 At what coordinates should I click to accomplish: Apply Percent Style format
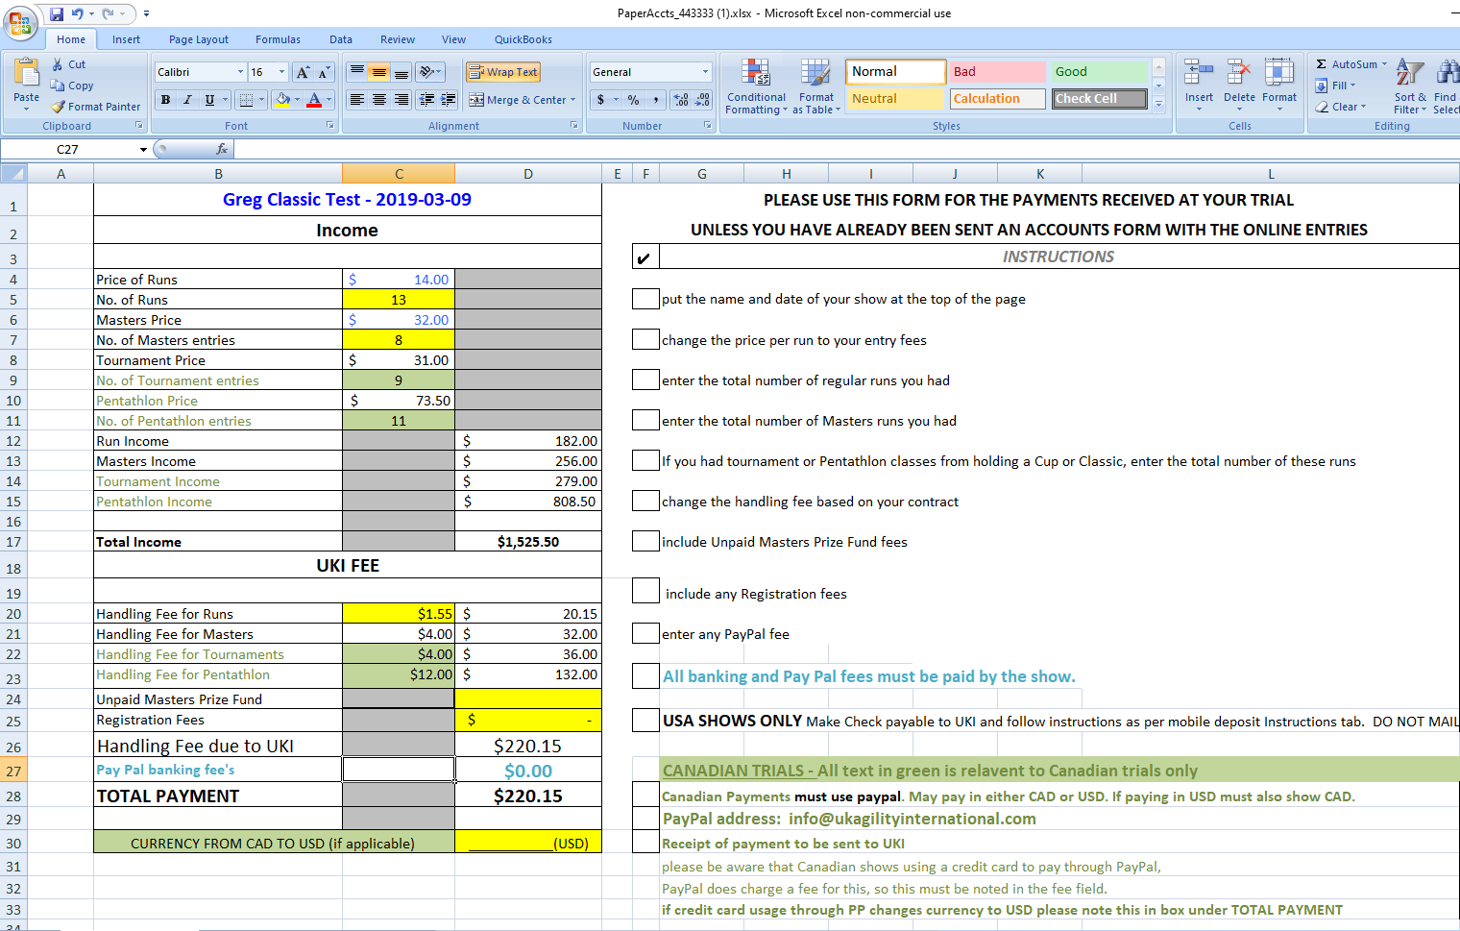pyautogui.click(x=633, y=100)
